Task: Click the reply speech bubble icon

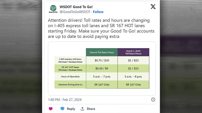Action: tap(62, 109)
